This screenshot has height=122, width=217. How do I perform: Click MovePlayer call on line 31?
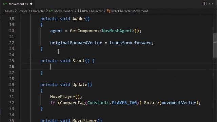point(62,97)
